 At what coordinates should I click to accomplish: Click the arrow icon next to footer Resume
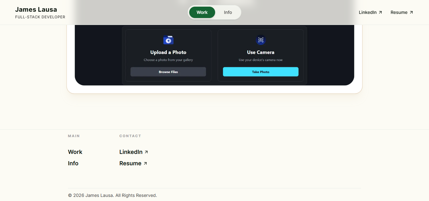(145, 163)
